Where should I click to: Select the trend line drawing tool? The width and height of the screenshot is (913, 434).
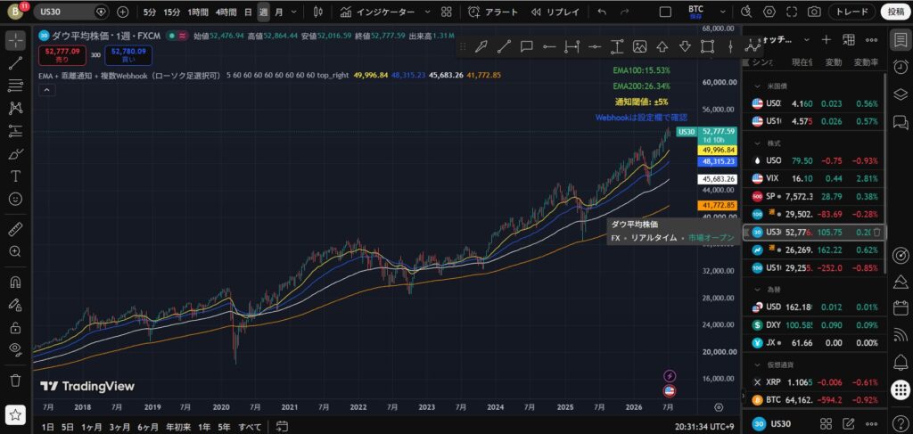(x=16, y=63)
